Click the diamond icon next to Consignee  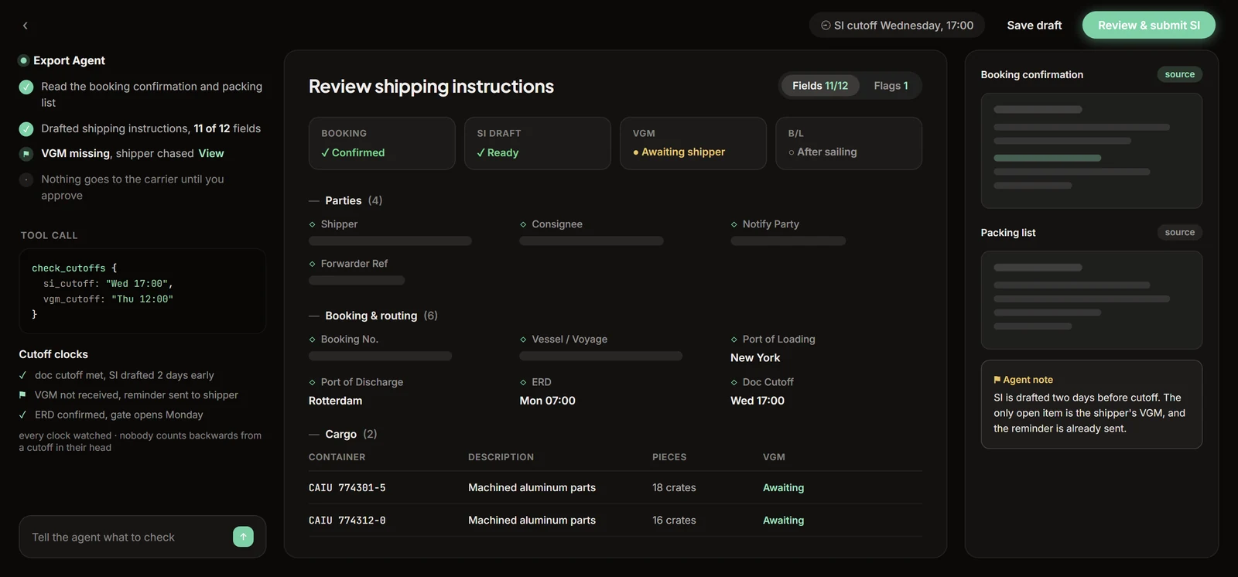click(524, 224)
